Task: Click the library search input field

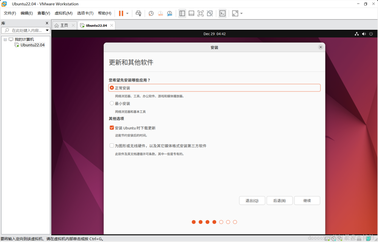Action: (23, 30)
